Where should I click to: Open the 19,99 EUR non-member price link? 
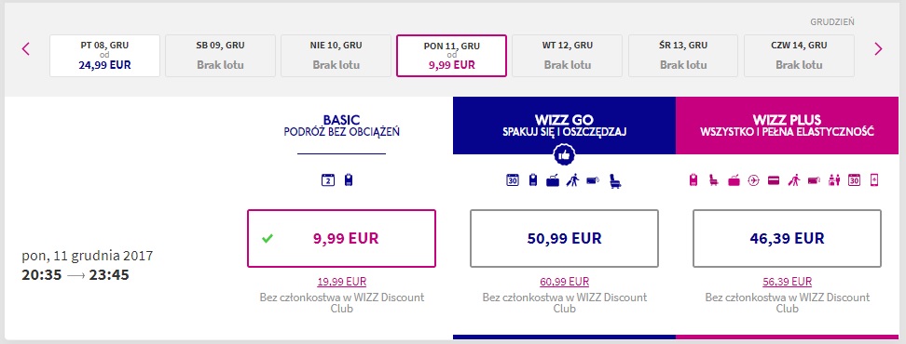[341, 282]
